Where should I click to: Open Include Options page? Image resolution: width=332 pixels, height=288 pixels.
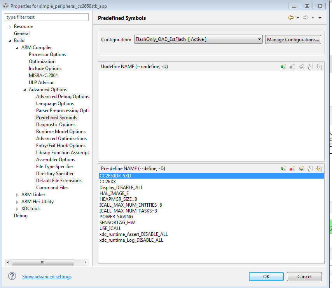(x=45, y=68)
